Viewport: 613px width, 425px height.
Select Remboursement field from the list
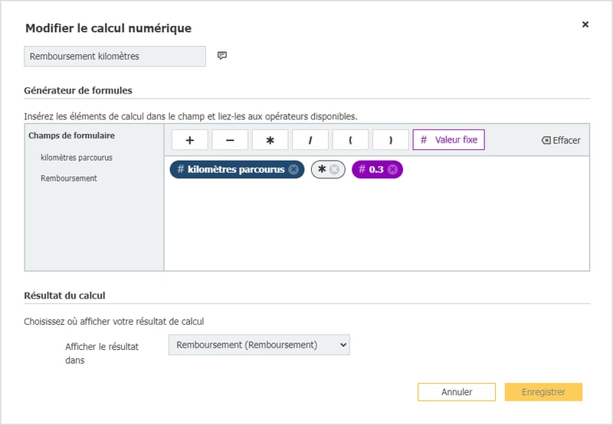click(x=69, y=178)
